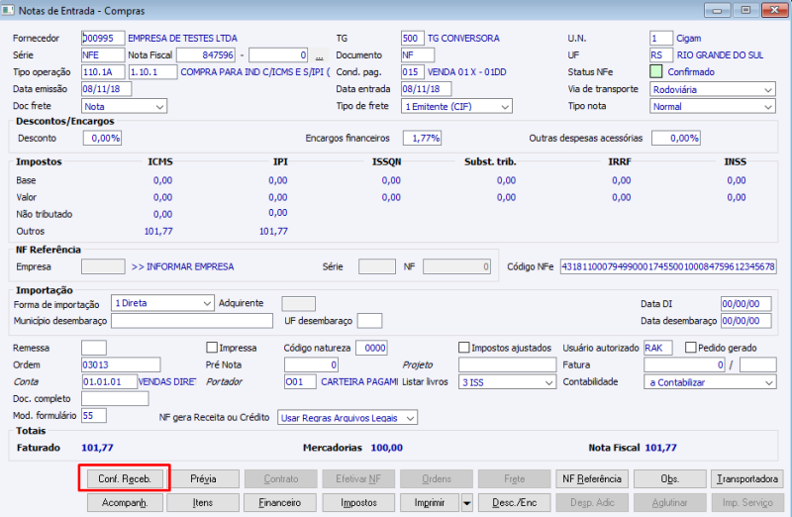This screenshot has height=517, width=792.
Task: Click the Mod. formulário field 55
Action: (x=94, y=415)
